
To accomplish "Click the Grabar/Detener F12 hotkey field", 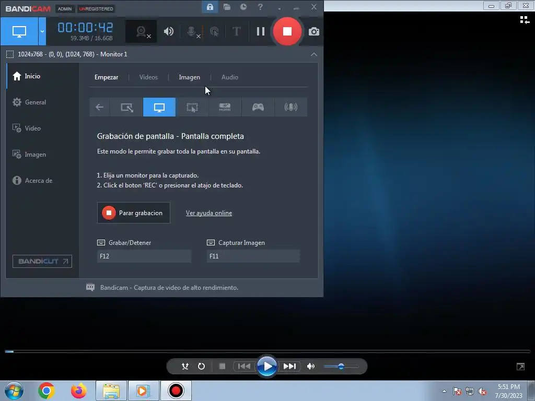I will coord(144,256).
